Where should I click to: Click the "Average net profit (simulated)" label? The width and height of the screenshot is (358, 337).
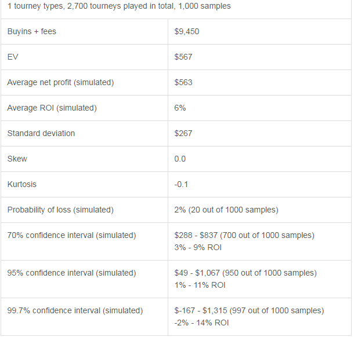60,82
